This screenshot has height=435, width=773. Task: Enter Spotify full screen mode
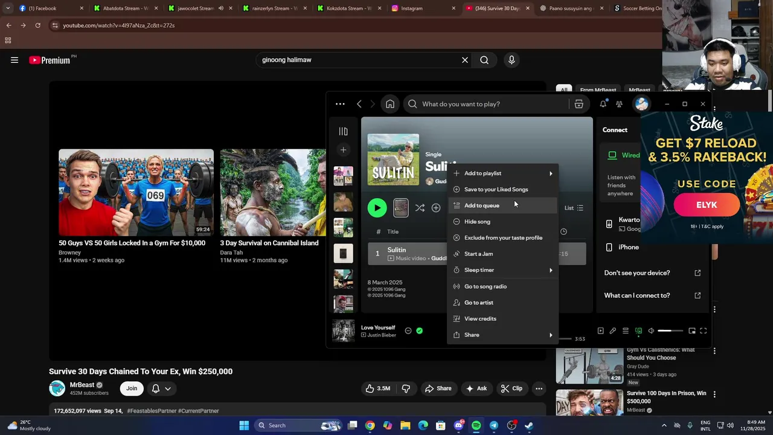click(x=704, y=330)
